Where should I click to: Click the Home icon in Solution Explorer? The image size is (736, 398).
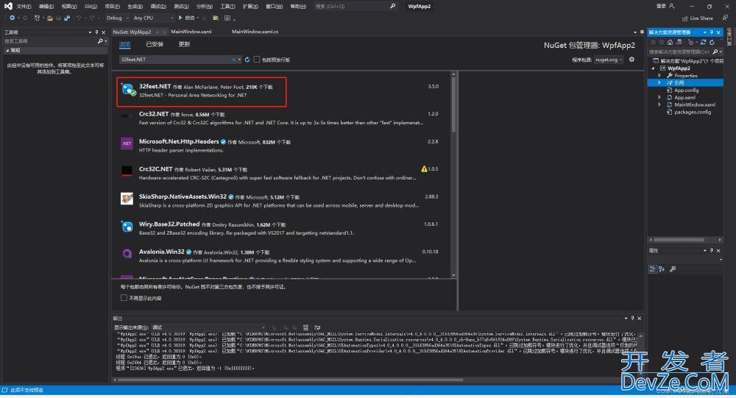[670, 42]
